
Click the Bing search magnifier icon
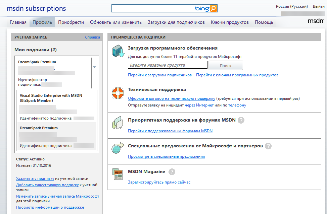[213, 9]
